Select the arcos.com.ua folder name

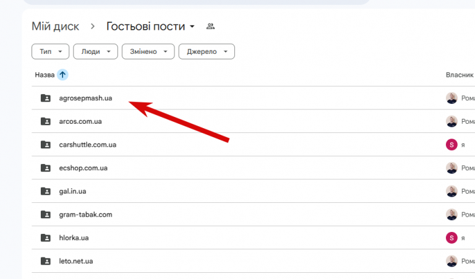(80, 121)
